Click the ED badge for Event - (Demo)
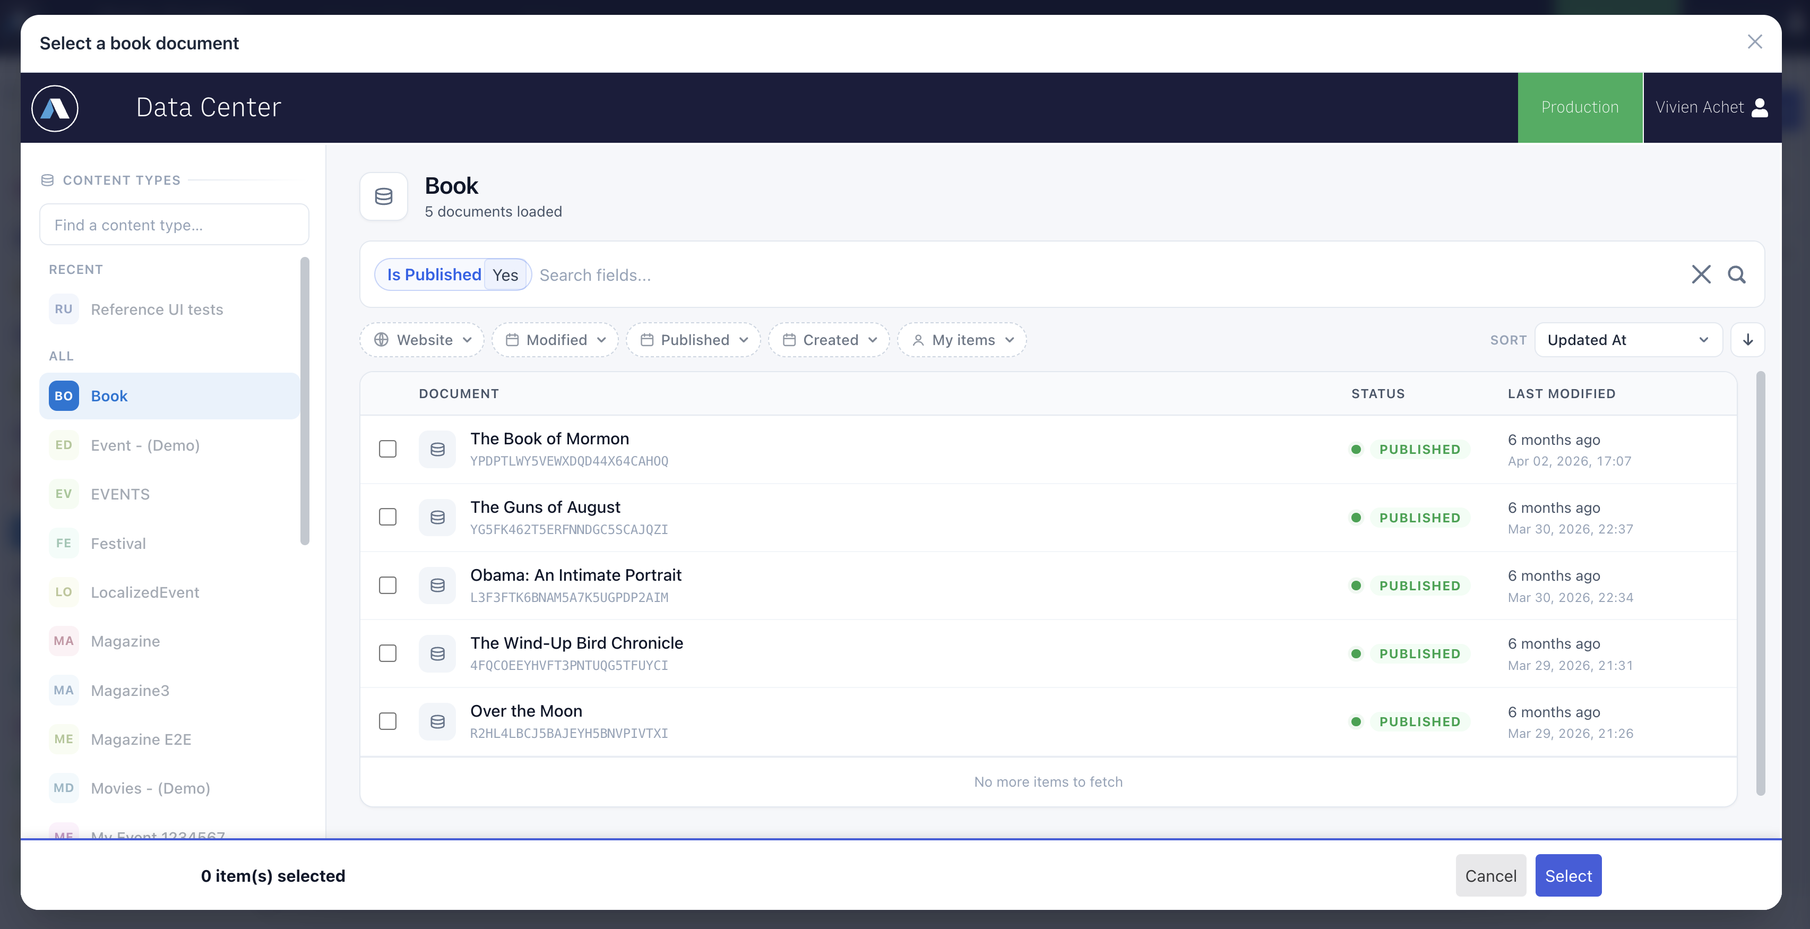This screenshot has width=1810, height=929. [64, 445]
